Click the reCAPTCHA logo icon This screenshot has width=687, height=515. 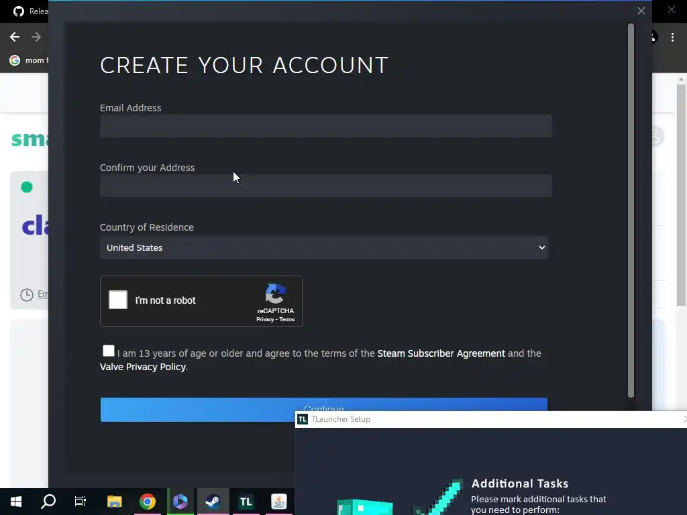276,294
